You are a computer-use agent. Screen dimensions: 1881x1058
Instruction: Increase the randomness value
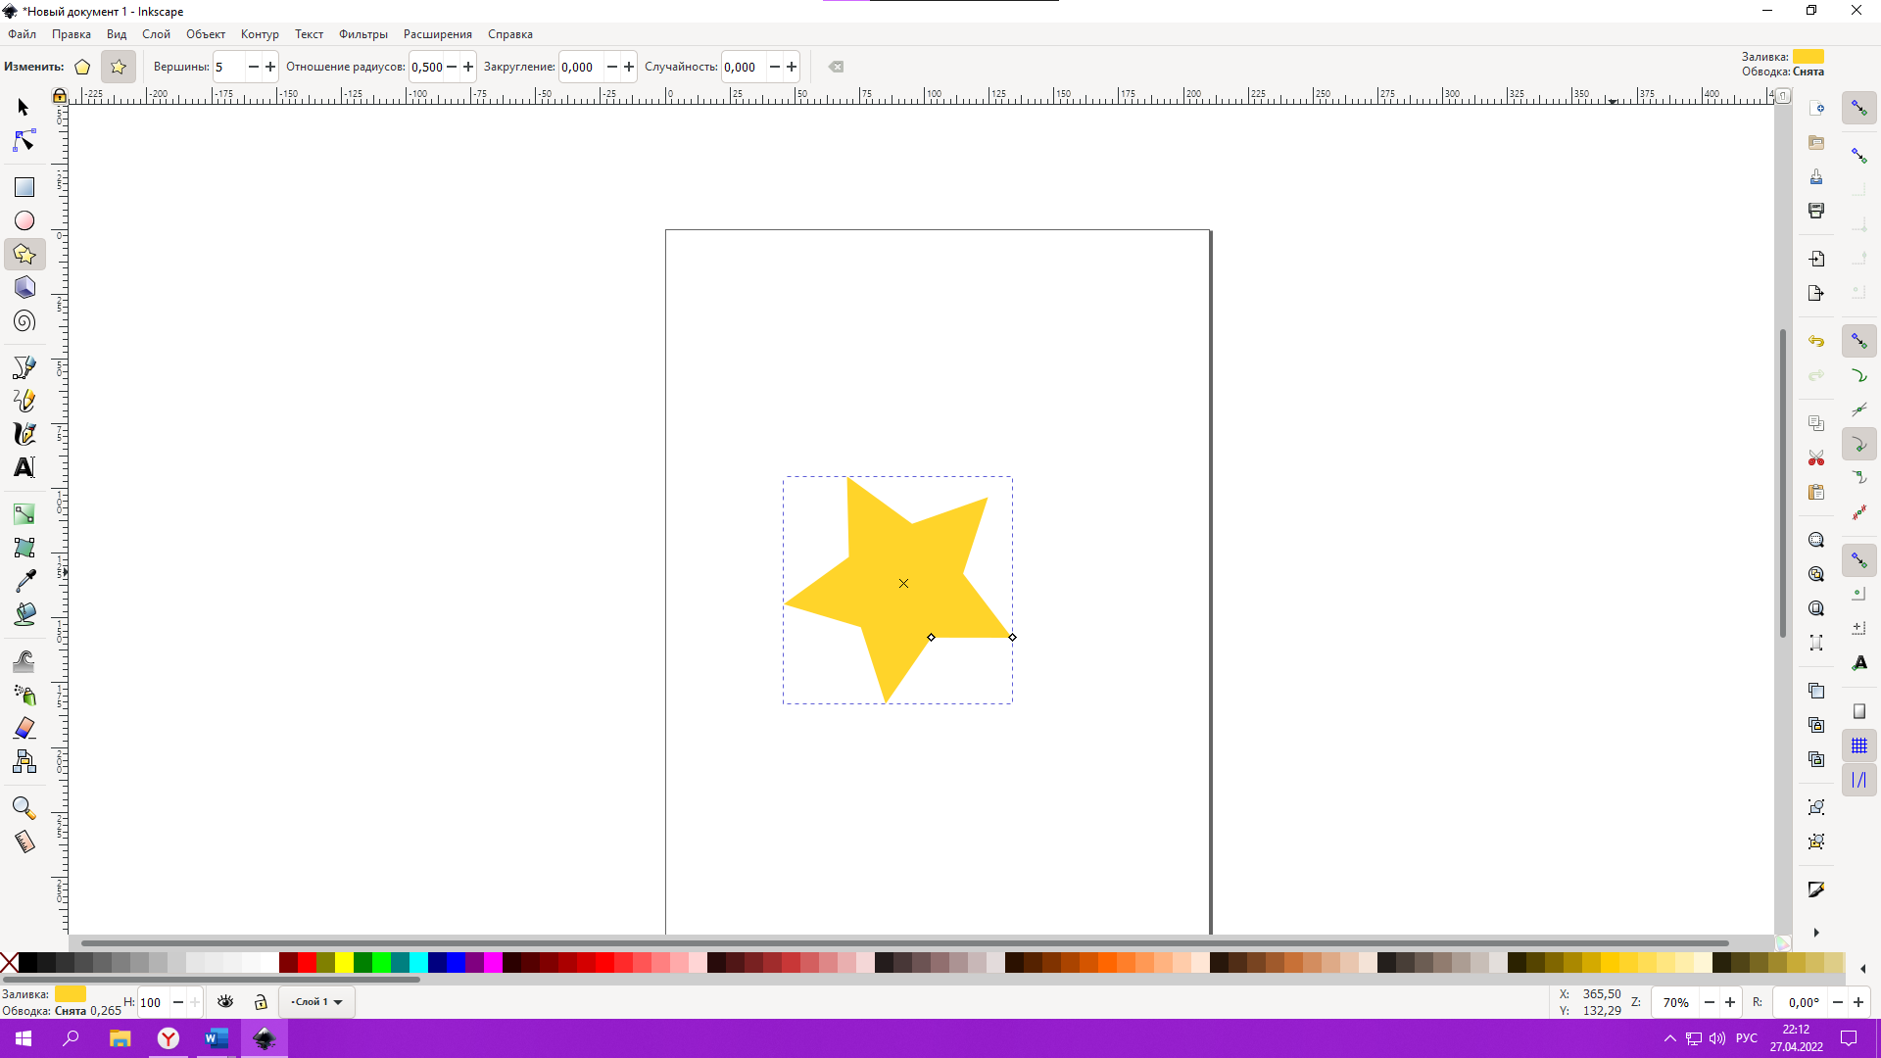[792, 67]
